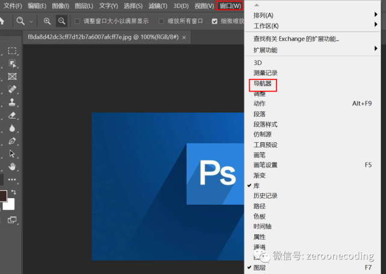Screen dimensions: 386x274
Task: Uncheck the 细微缩放 checkbox
Action: pyautogui.click(x=214, y=22)
